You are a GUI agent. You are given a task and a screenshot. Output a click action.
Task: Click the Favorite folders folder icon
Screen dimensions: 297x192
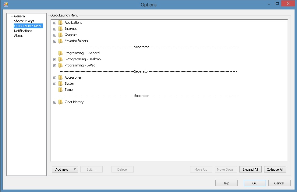click(60, 41)
